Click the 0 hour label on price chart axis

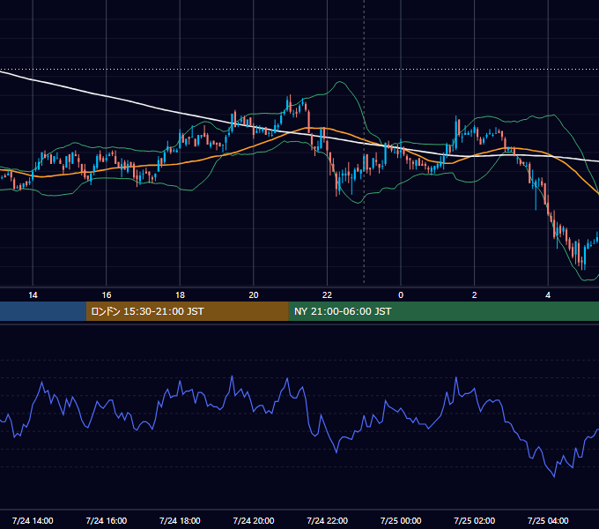coord(401,295)
